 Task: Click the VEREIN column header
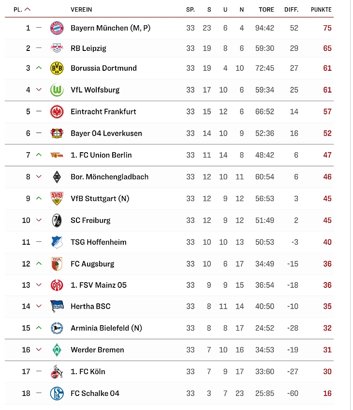coord(81,10)
